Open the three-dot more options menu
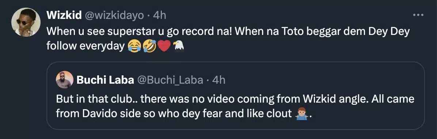 (x=418, y=15)
